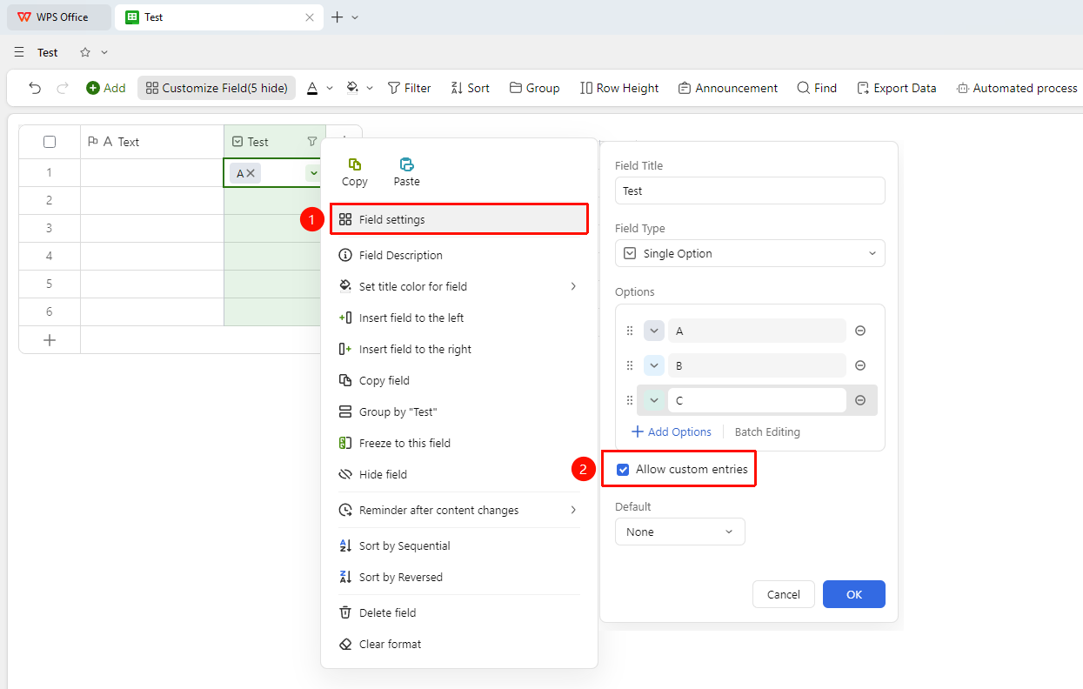Click the Cancel button
This screenshot has width=1083, height=689.
point(784,594)
